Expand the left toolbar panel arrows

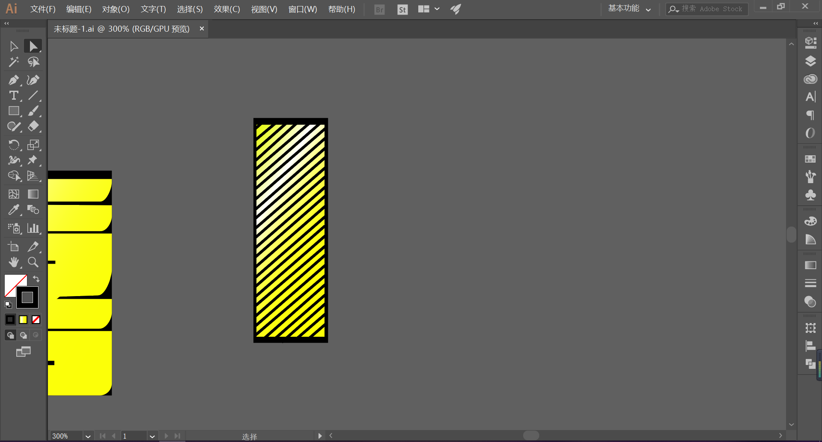coord(6,24)
